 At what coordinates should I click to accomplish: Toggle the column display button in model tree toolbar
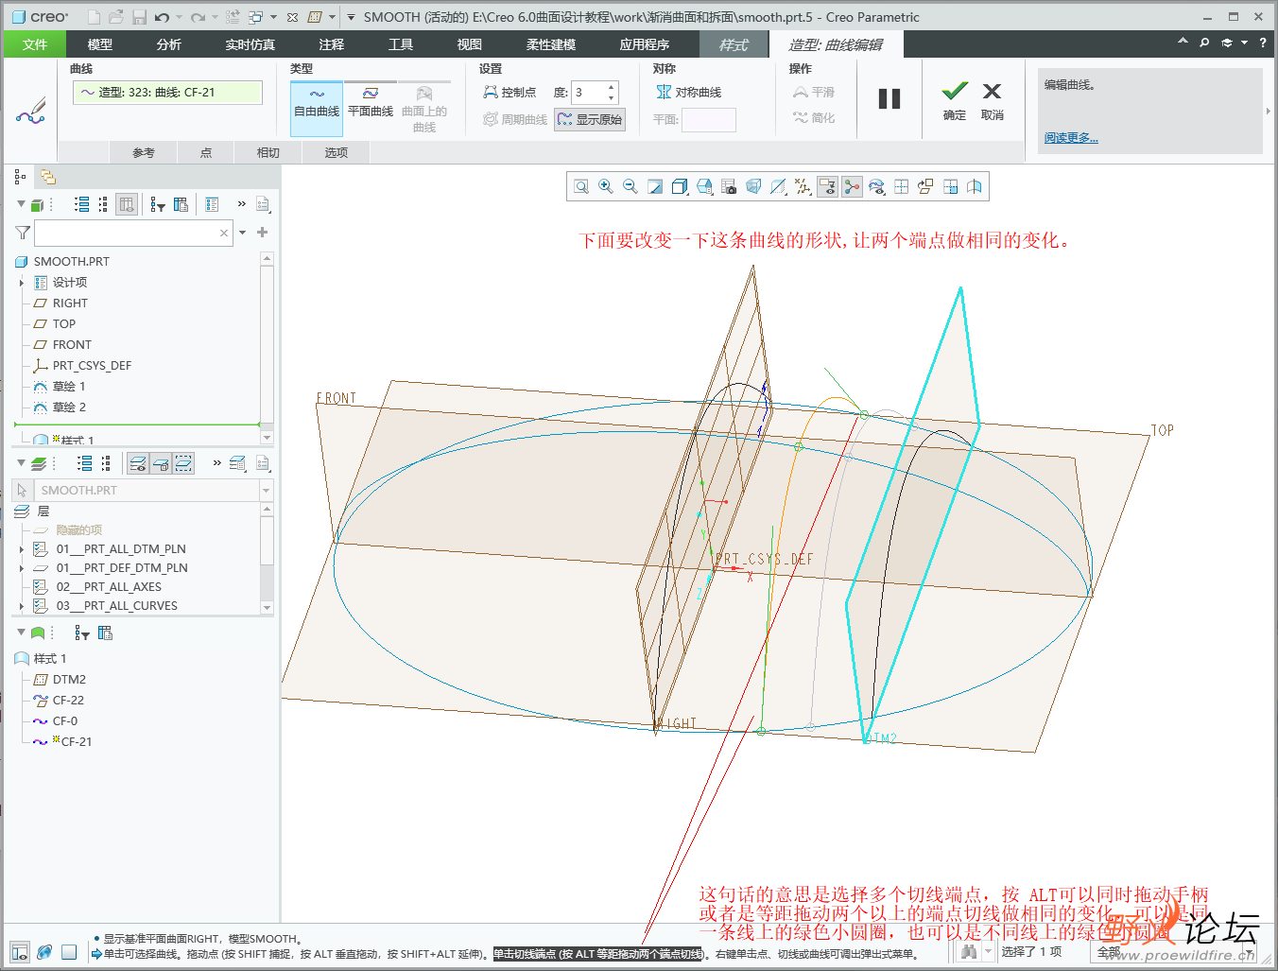pos(127,204)
